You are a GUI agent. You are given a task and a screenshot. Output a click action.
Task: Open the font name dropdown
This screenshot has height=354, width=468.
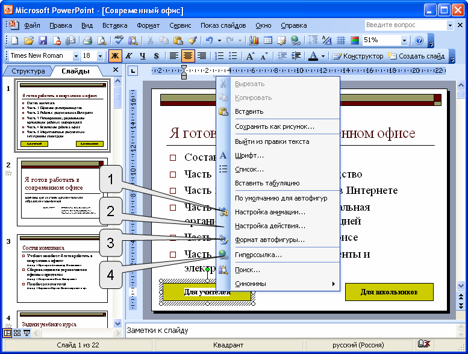(76, 56)
